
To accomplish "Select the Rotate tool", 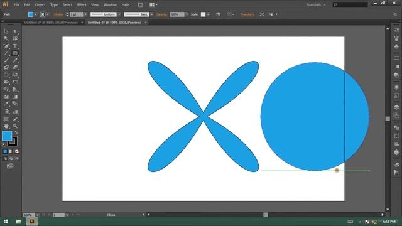I will click(6, 75).
